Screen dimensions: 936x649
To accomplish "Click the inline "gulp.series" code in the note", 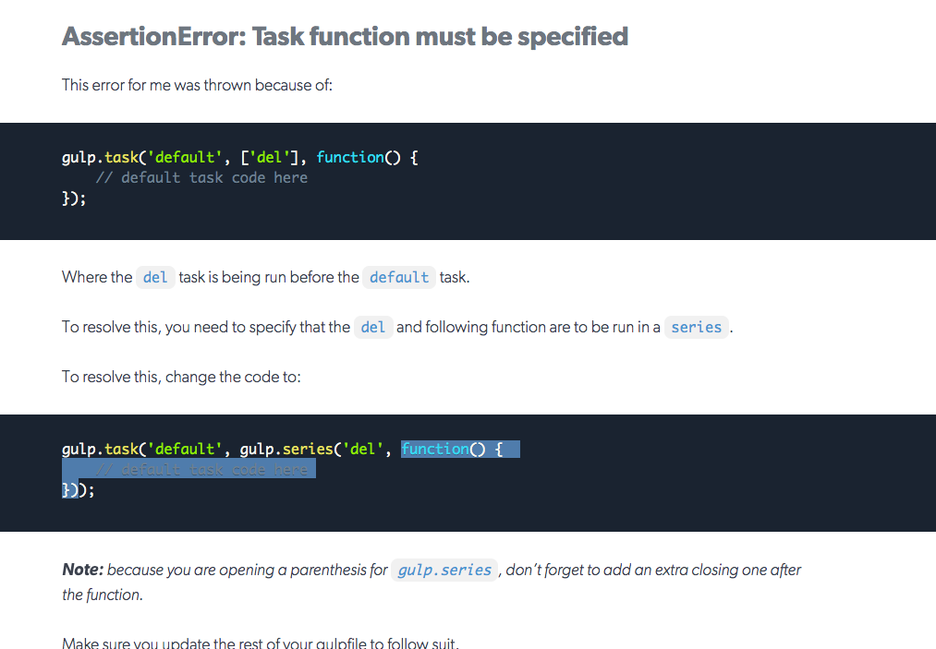I will pos(444,570).
